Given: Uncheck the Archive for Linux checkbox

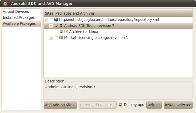Looking at the screenshot, I should (x=62, y=32).
